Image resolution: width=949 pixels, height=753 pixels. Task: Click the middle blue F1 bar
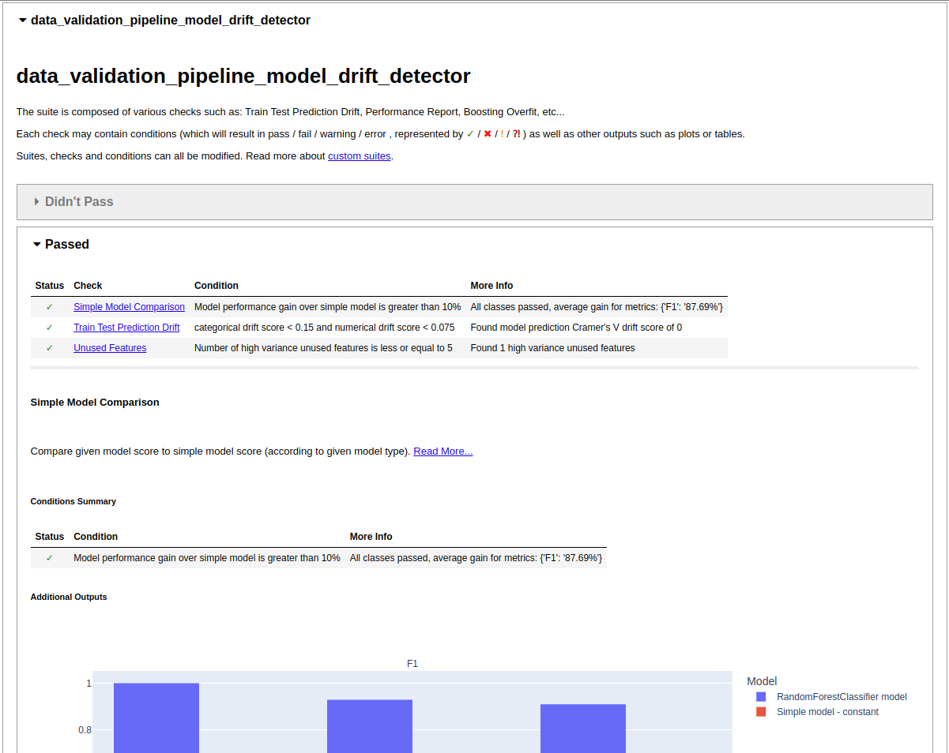pyautogui.click(x=370, y=725)
